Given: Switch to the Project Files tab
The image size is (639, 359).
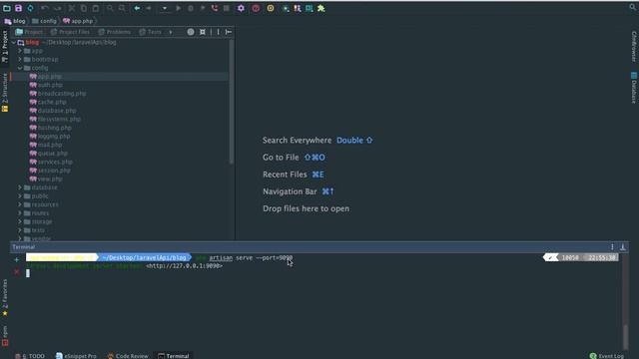Looking at the screenshot, I should [70, 32].
